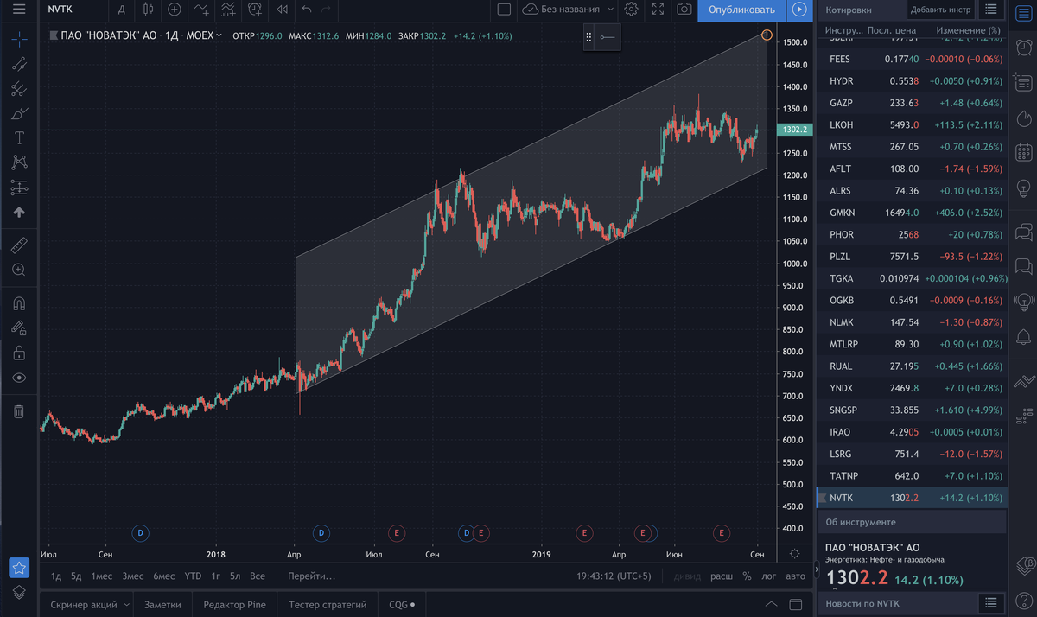
Task: Toggle stay-in-drawing-mode pencil lock
Action: pyautogui.click(x=19, y=328)
